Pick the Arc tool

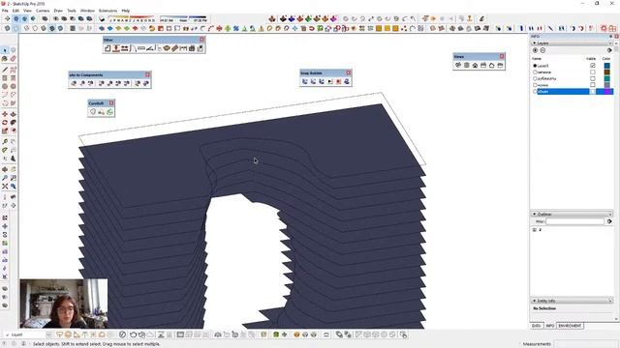[5, 95]
